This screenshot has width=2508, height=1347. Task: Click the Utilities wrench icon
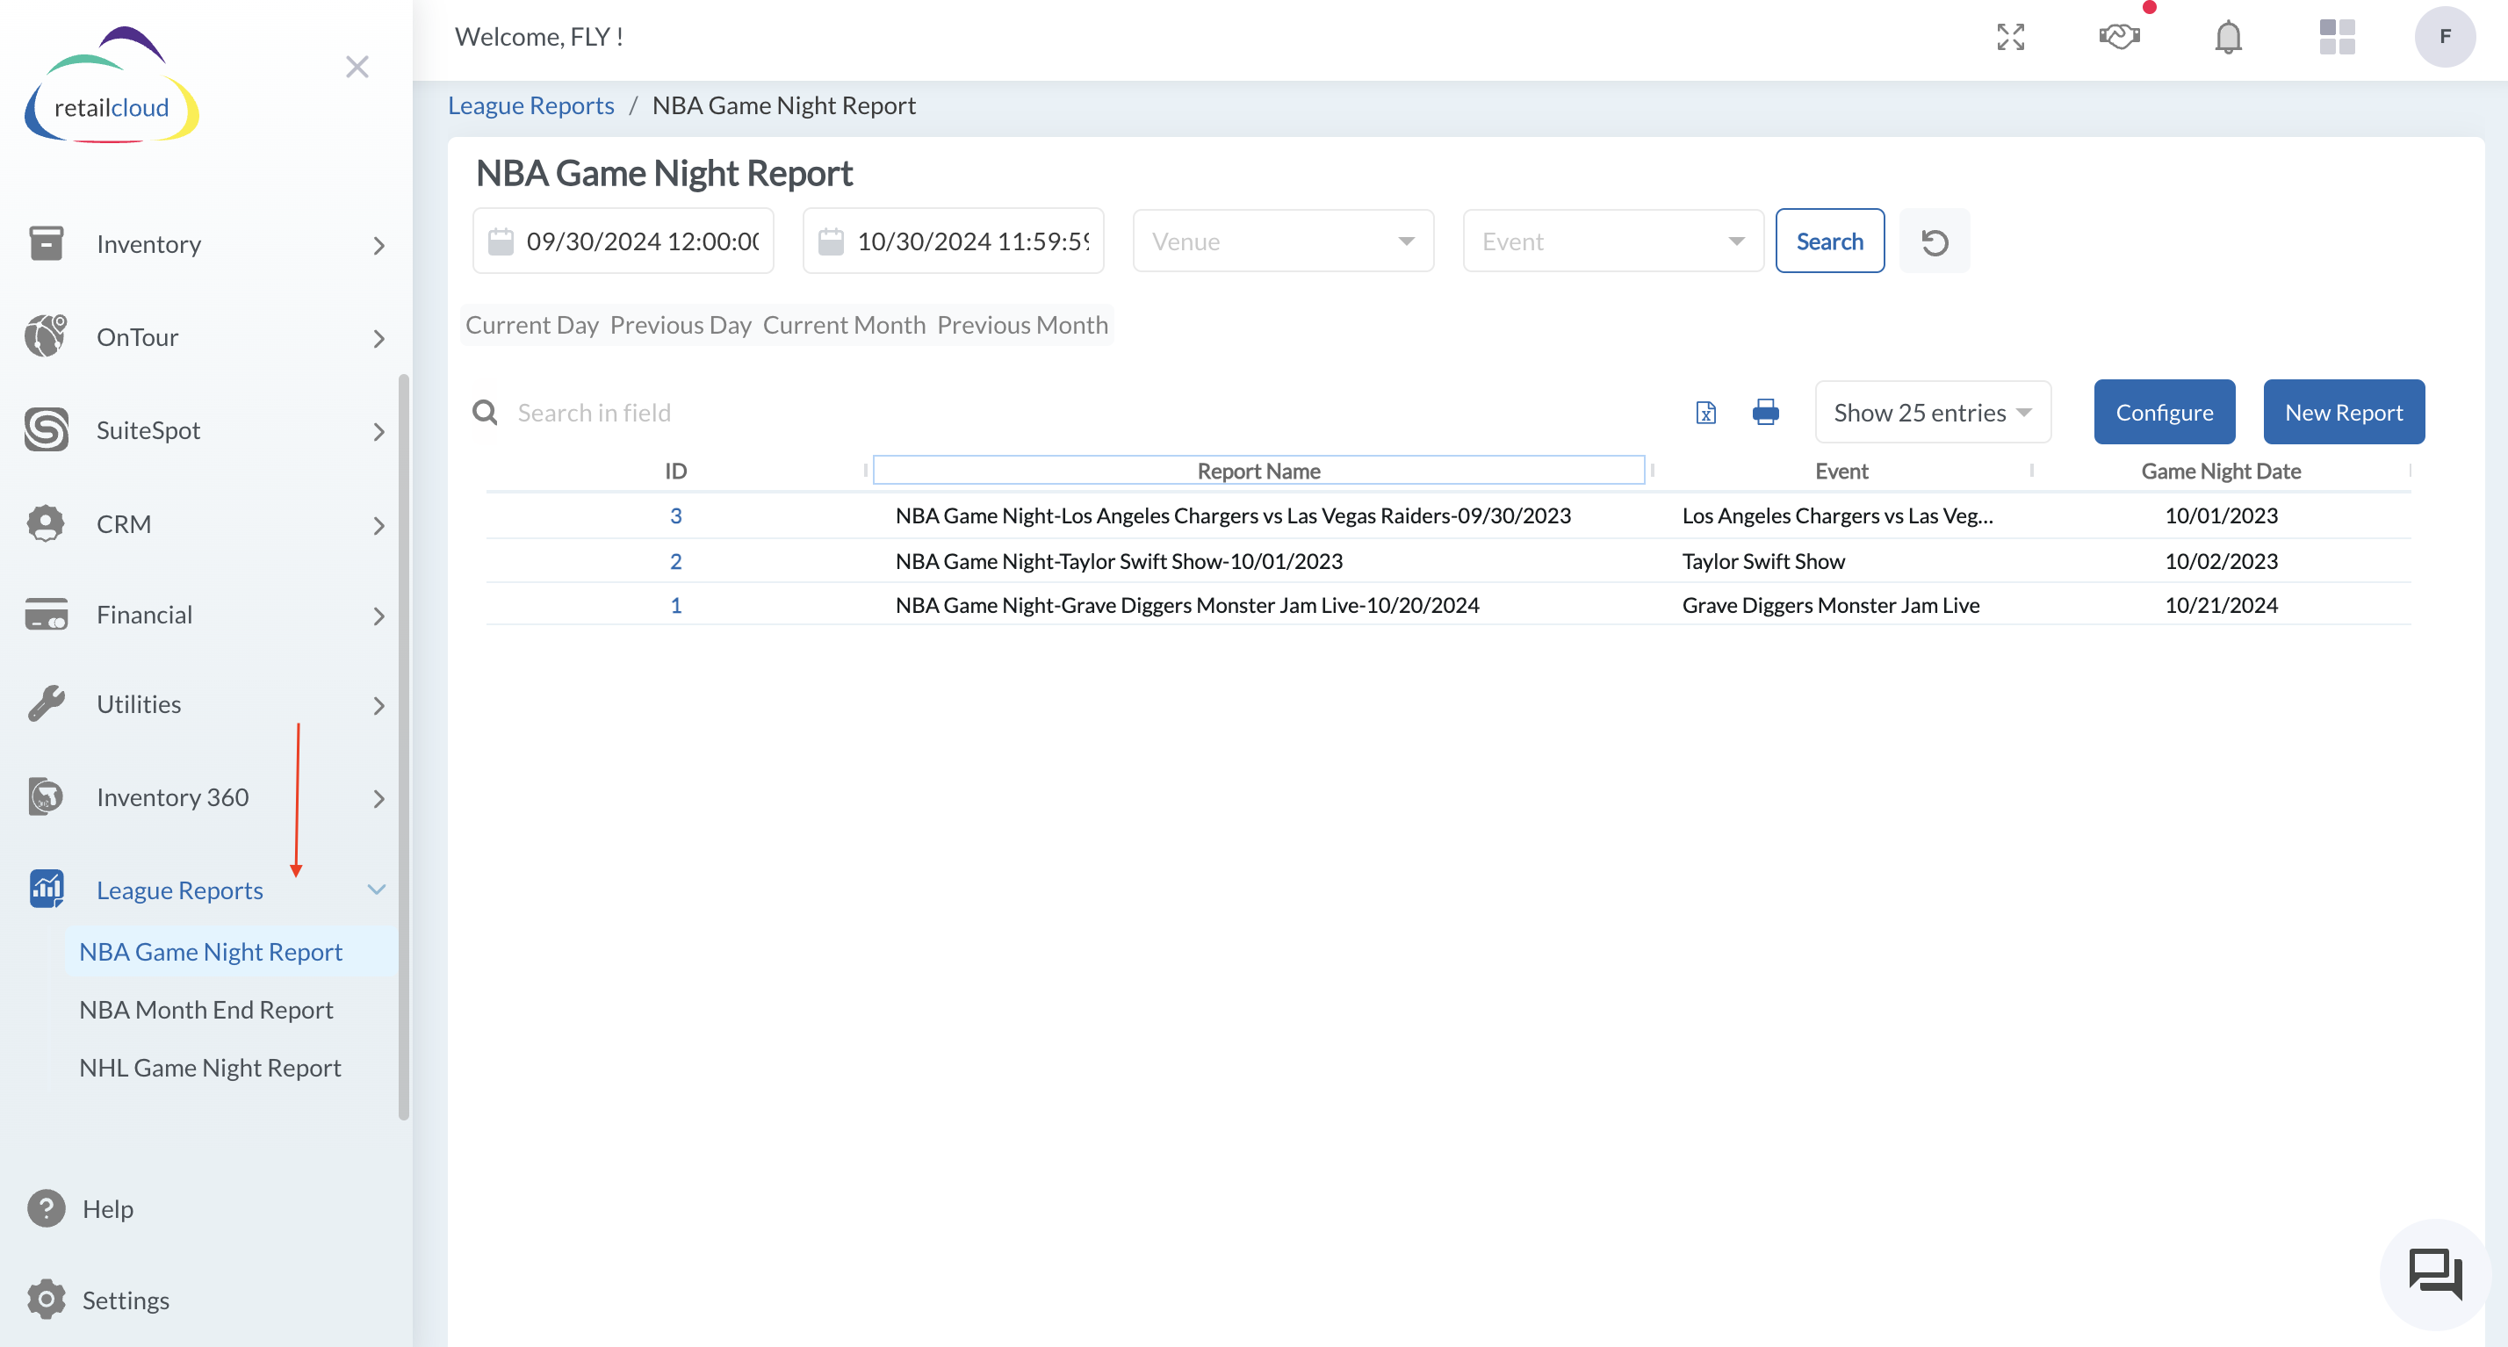[46, 702]
